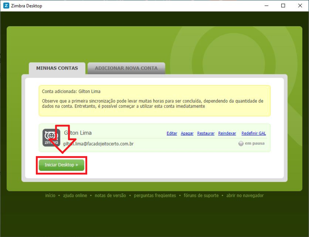This screenshot has height=237, width=309.
Task: Launch Zimbra with Iniciar Desktop button
Action: tap(62, 165)
